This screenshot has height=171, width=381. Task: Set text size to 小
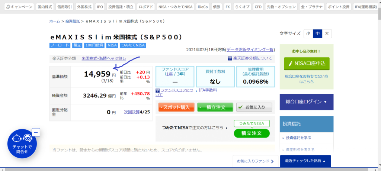point(308,34)
